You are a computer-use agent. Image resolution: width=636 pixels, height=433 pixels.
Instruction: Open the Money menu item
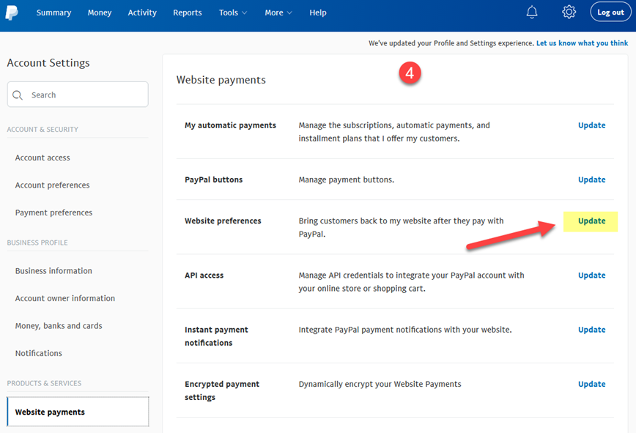pyautogui.click(x=100, y=12)
